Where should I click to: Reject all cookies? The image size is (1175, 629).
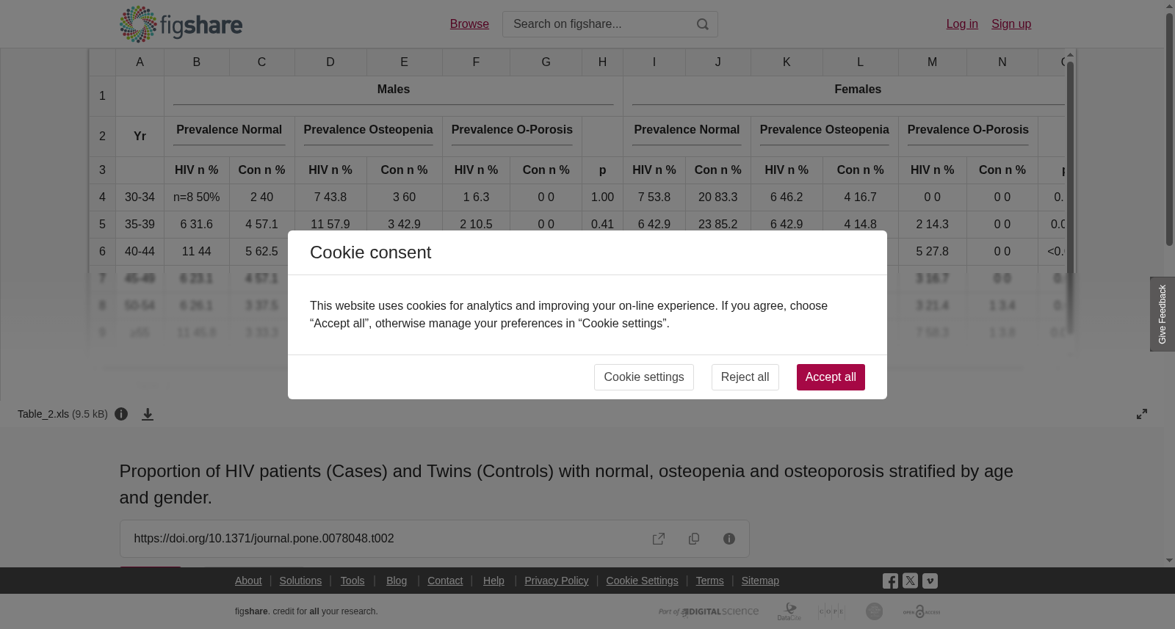[x=745, y=377]
